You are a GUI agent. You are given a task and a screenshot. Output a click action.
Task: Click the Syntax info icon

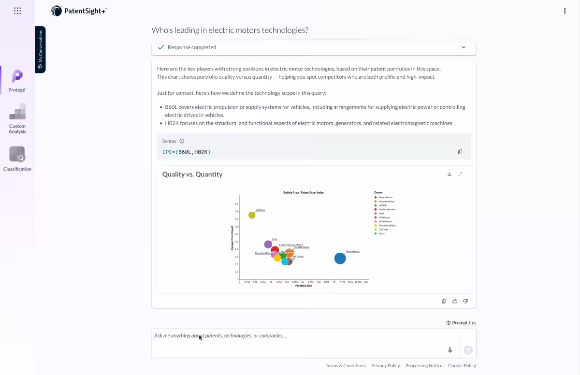[182, 141]
